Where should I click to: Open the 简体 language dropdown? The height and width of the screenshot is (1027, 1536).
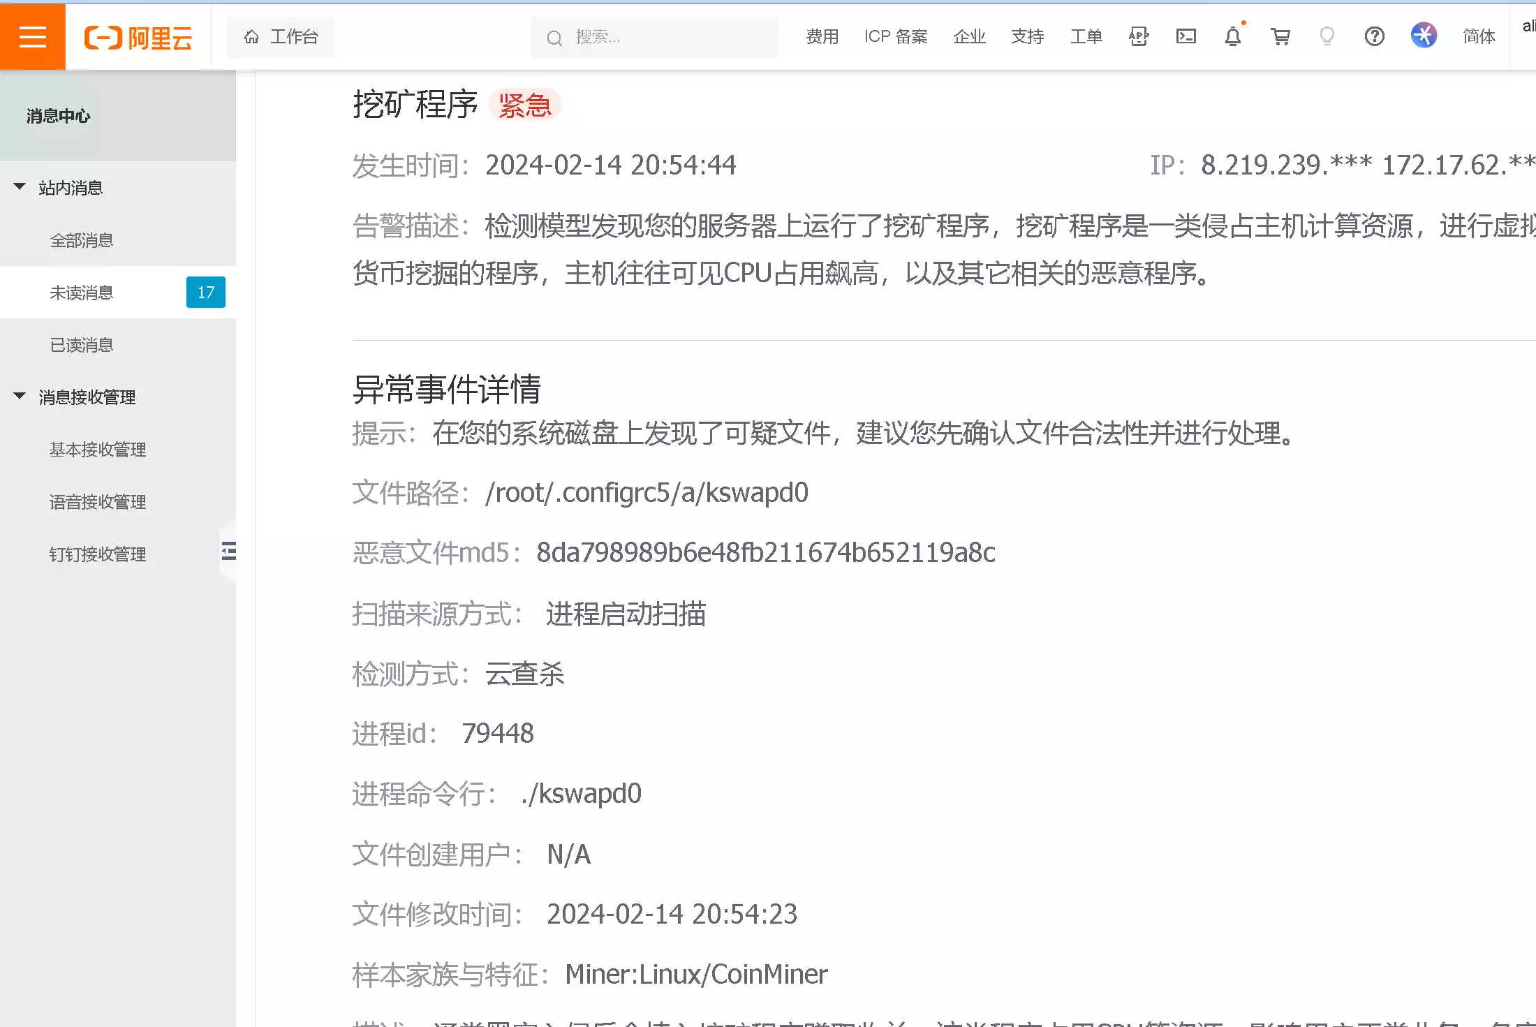click(1479, 36)
